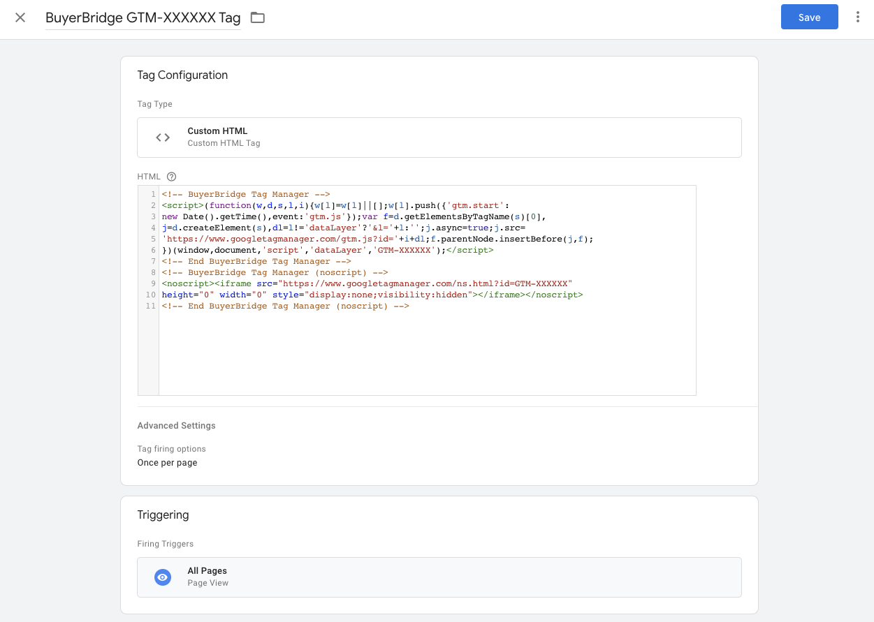
Task: Save the tag
Action: click(809, 17)
